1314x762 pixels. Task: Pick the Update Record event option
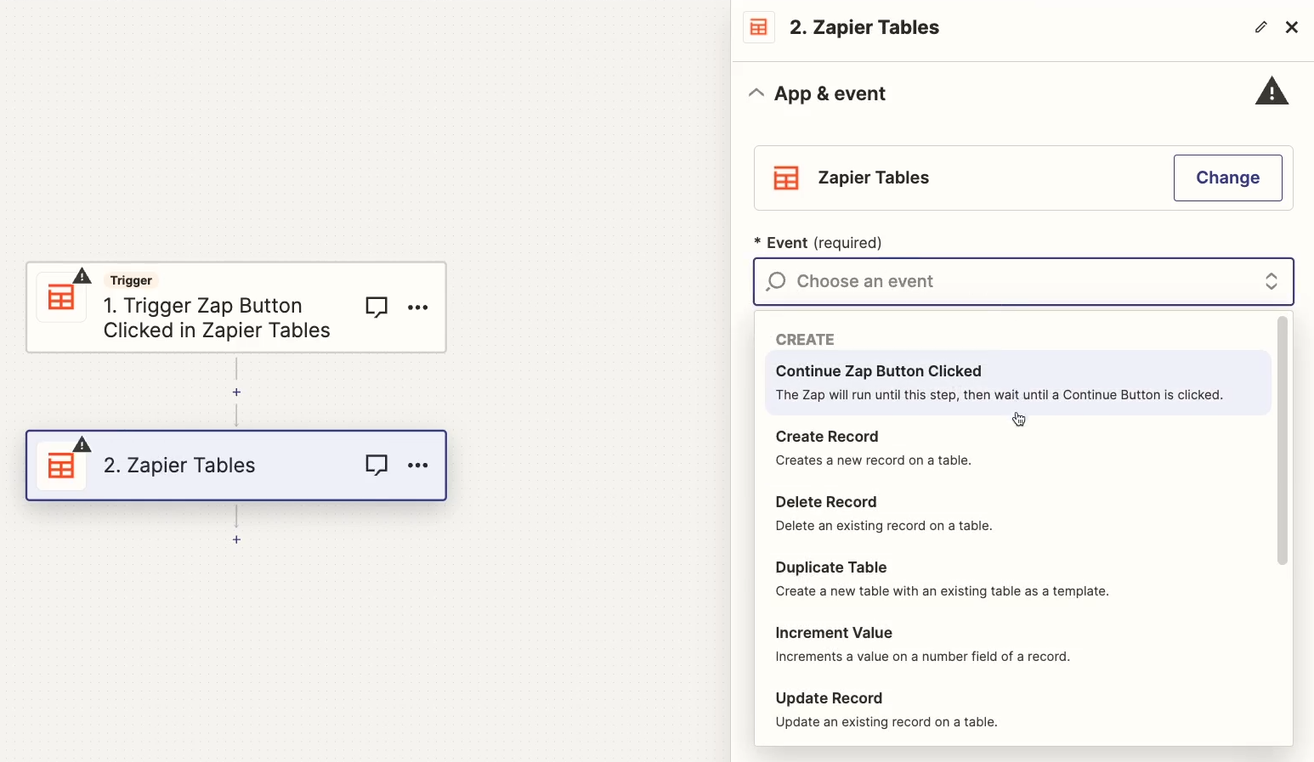point(1018,709)
